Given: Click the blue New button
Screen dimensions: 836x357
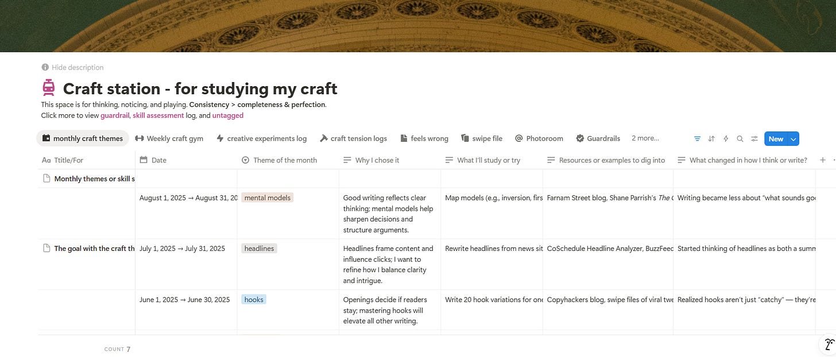Looking at the screenshot, I should click(776, 139).
